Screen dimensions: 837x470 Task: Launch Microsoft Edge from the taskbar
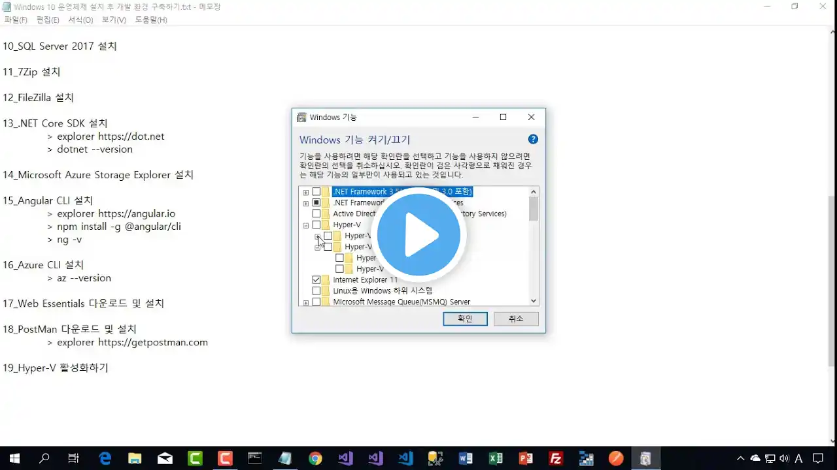point(105,458)
